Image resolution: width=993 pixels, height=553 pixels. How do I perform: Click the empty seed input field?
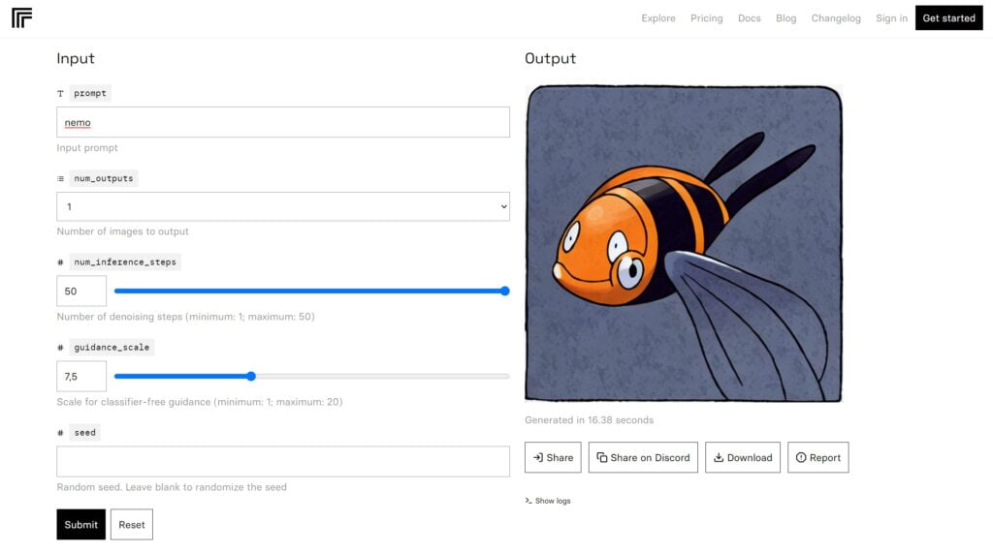pos(283,461)
